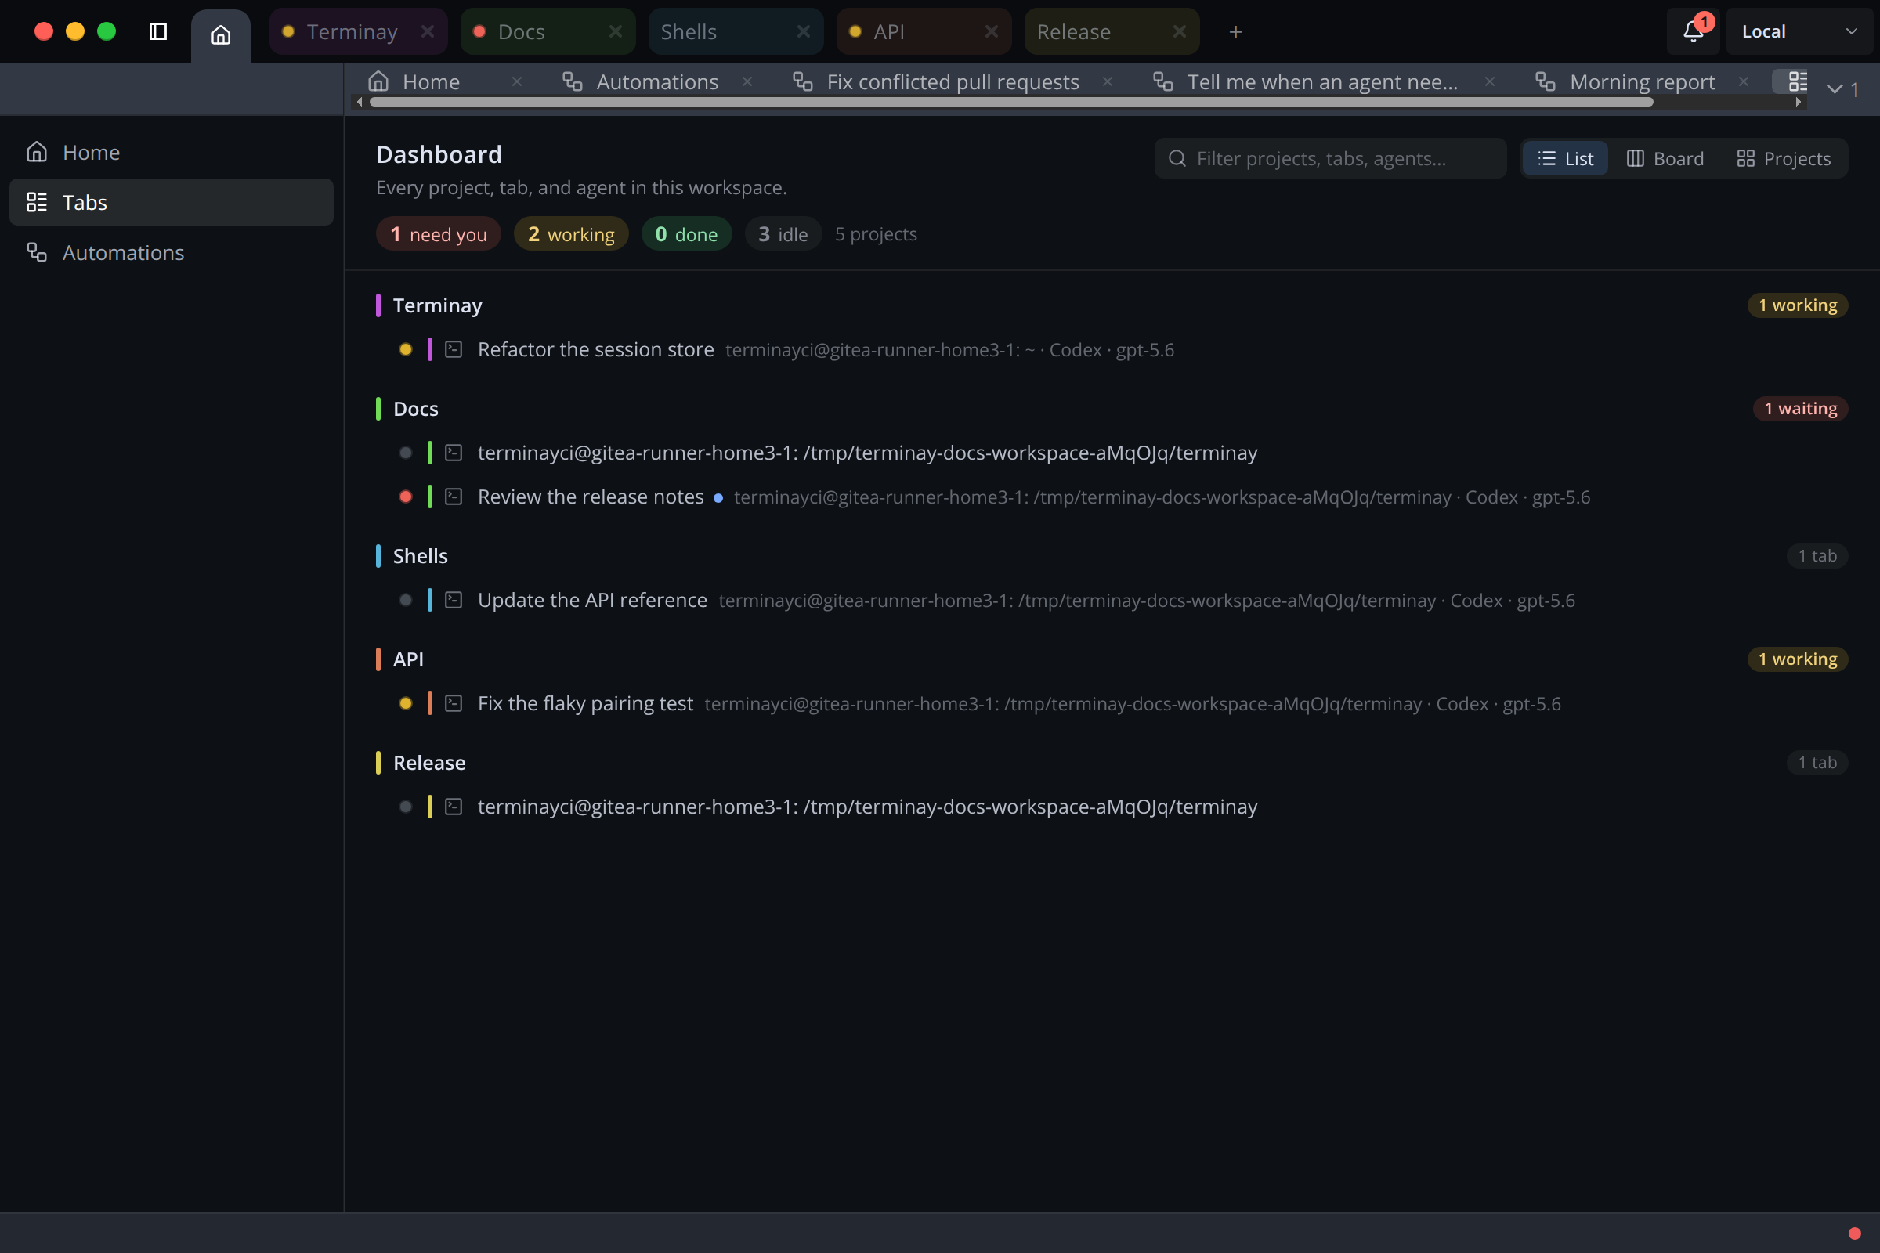Focus the Filter projects search field
The height and width of the screenshot is (1253, 1880).
pyautogui.click(x=1330, y=158)
